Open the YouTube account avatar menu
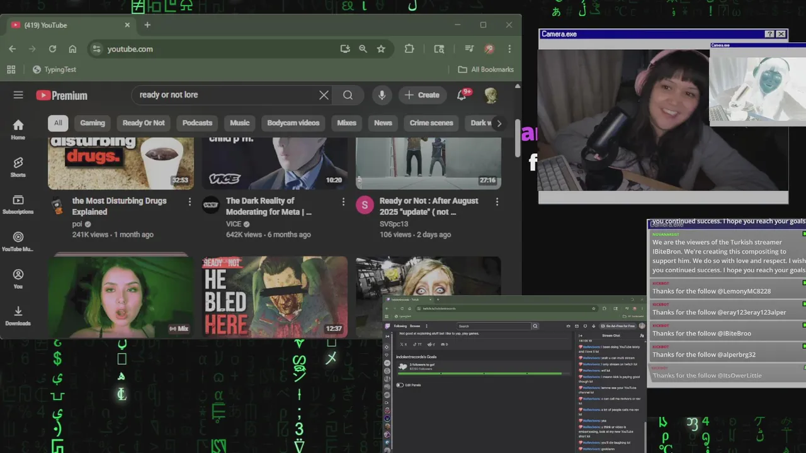The image size is (806, 453). pyautogui.click(x=491, y=95)
